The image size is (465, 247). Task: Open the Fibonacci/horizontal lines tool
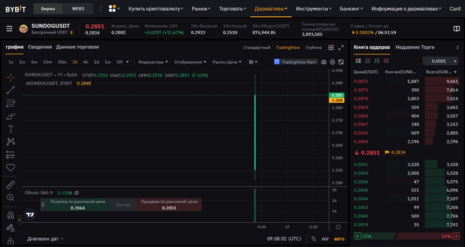pos(11,103)
